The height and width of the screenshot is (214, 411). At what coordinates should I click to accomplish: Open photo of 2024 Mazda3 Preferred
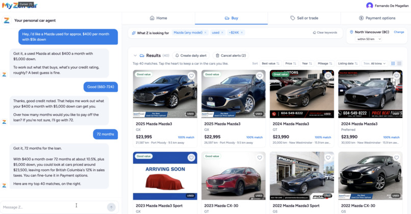(x=370, y=94)
